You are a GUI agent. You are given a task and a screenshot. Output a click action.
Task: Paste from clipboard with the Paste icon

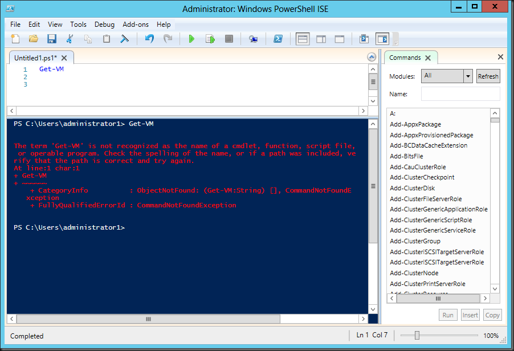[106, 39]
